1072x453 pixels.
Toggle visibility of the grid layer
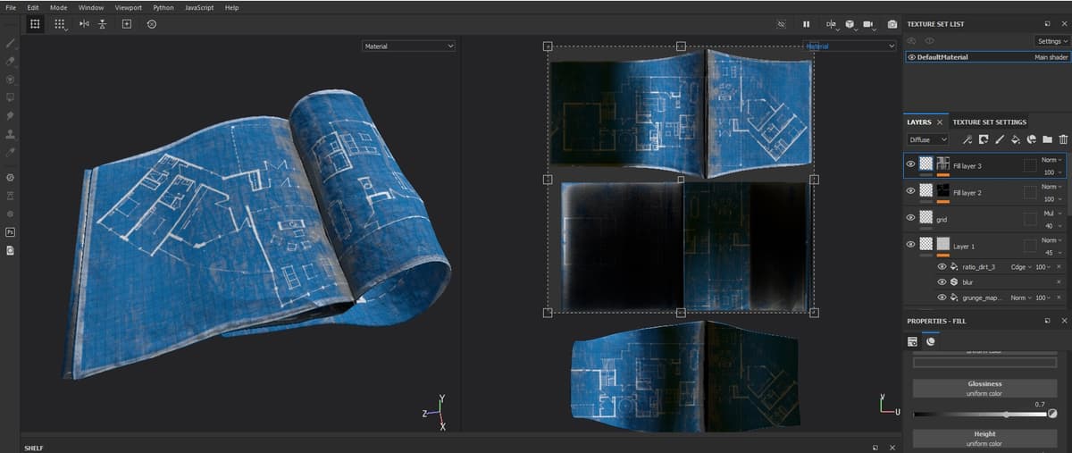pos(911,217)
